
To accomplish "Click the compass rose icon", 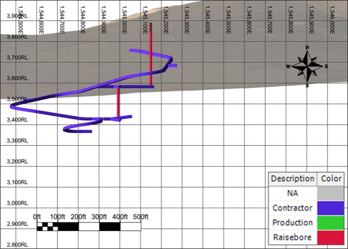I will [x=307, y=66].
